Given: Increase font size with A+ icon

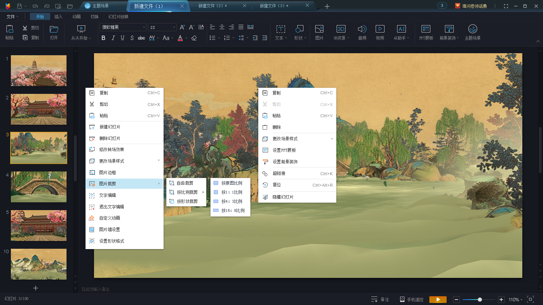Looking at the screenshot, I should (x=182, y=27).
